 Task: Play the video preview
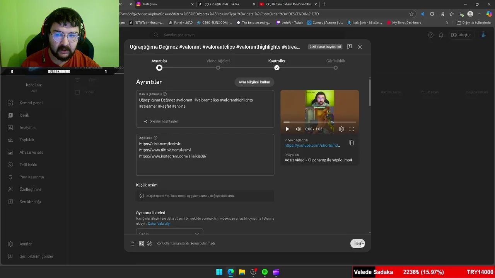click(287, 129)
